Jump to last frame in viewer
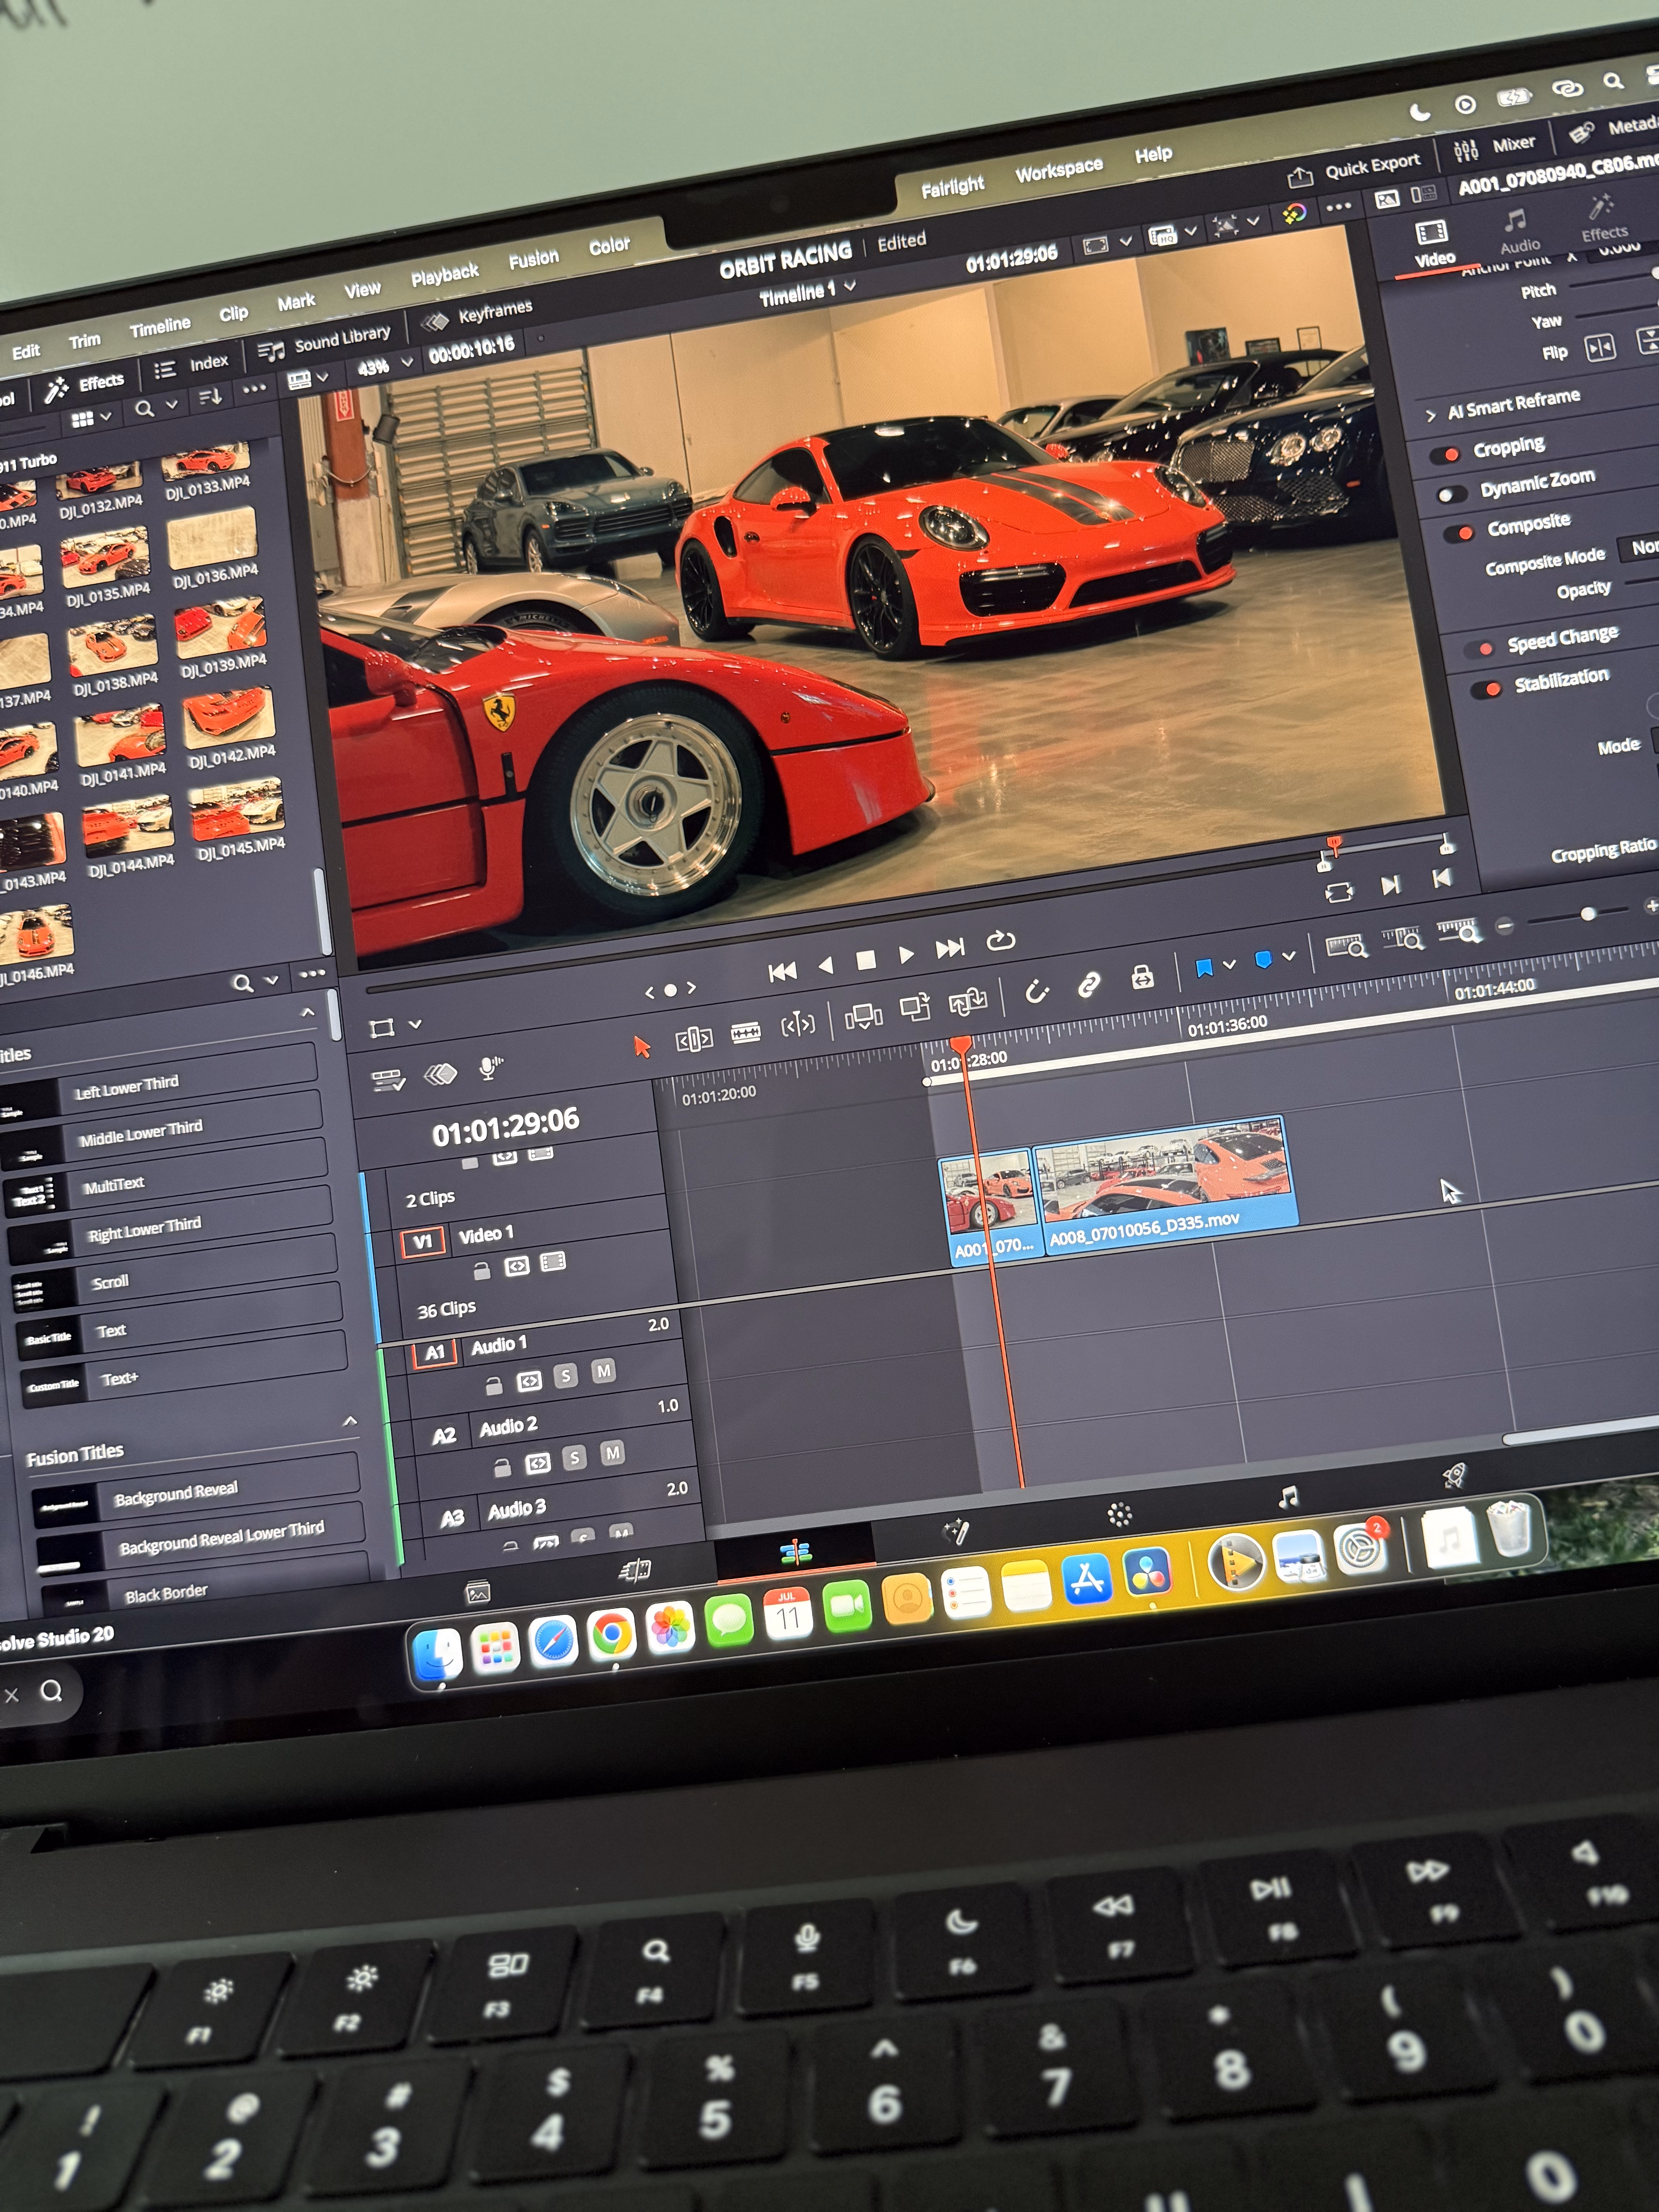Image resolution: width=1659 pixels, height=2212 pixels. [x=950, y=948]
